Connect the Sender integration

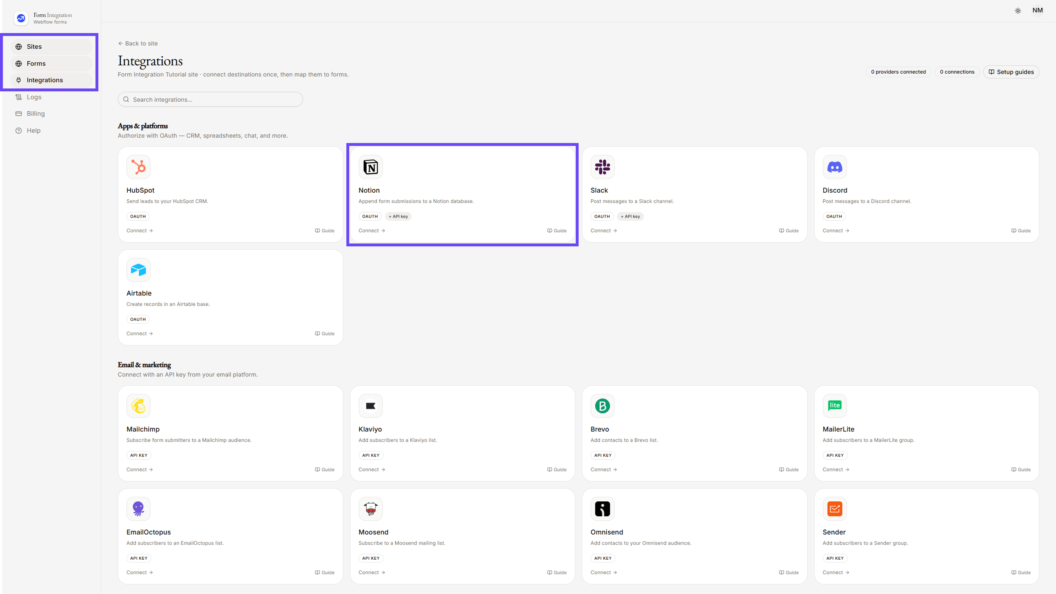point(836,573)
